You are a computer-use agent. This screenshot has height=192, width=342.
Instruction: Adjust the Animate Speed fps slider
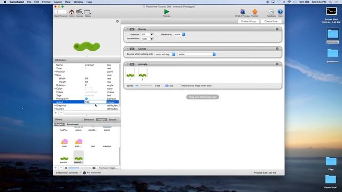[144, 86]
